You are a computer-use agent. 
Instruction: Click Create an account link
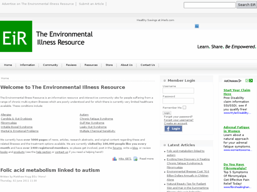pos(176,123)
